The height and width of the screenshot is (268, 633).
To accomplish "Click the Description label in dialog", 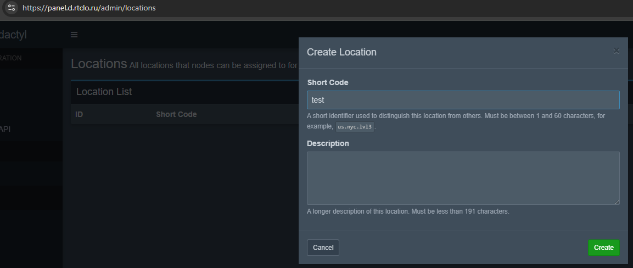I will [328, 143].
